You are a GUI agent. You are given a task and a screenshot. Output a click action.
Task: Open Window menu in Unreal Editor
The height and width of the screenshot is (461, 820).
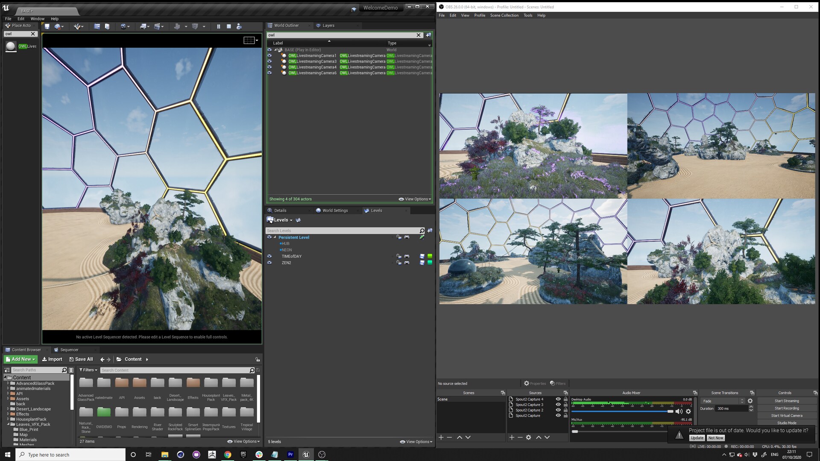(x=37, y=19)
